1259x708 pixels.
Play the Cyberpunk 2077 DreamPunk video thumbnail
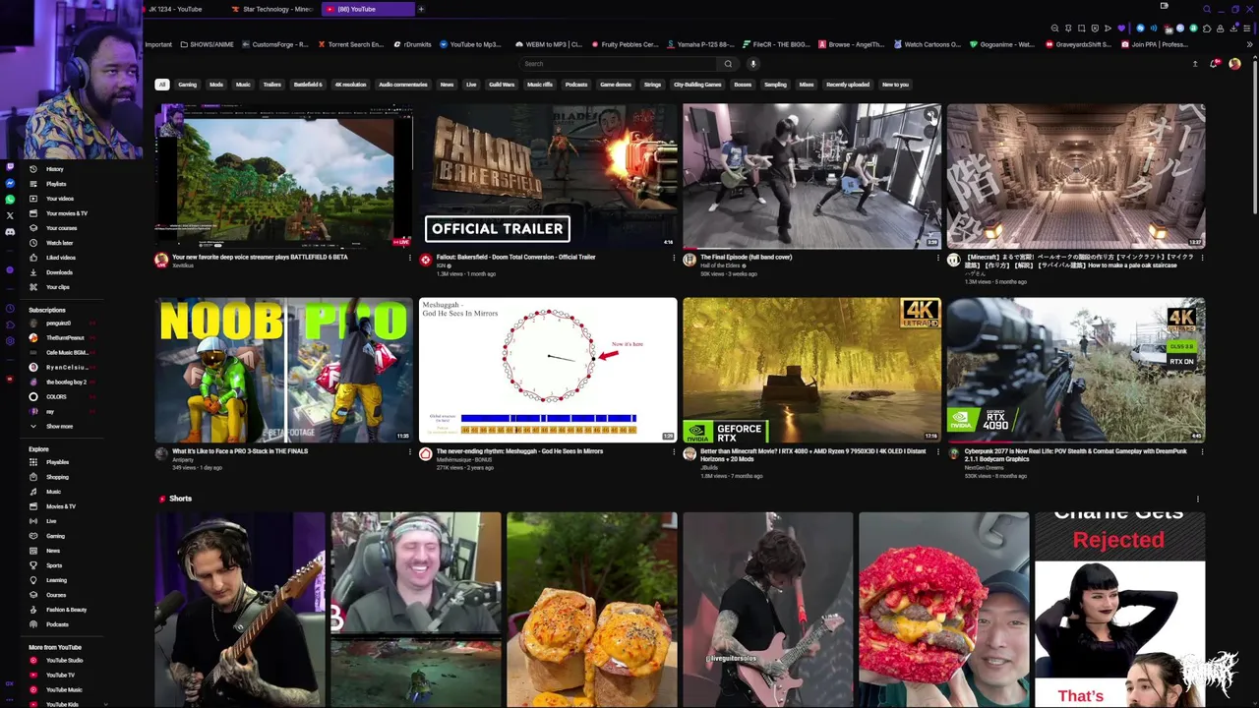click(x=1076, y=370)
